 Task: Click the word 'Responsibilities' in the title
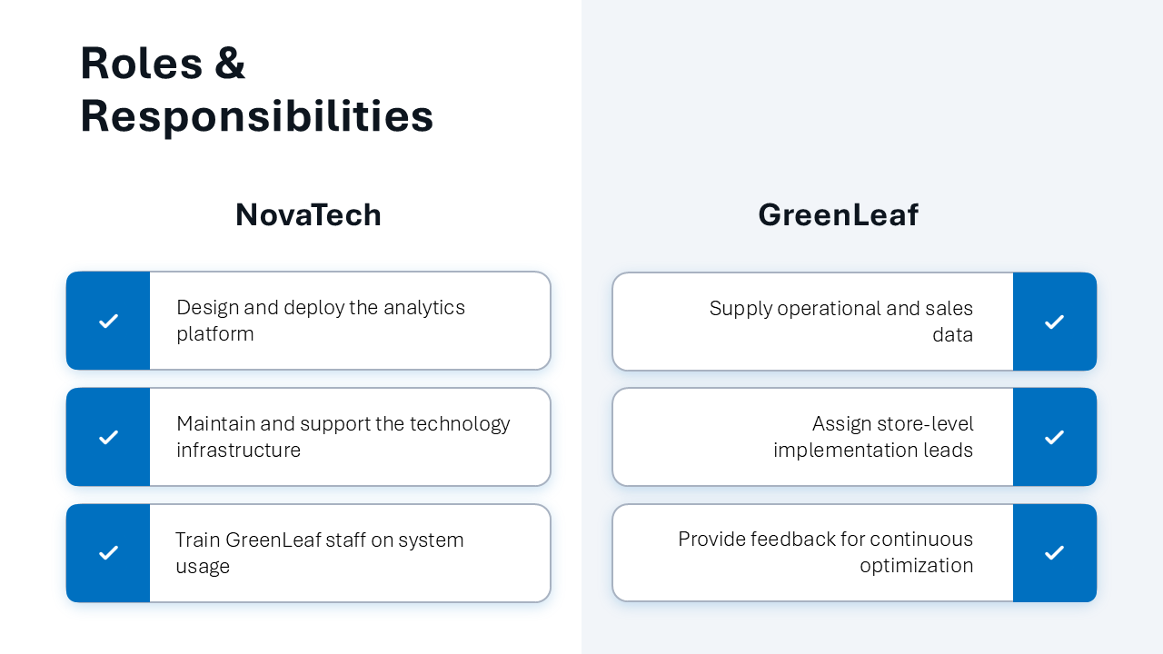256,116
